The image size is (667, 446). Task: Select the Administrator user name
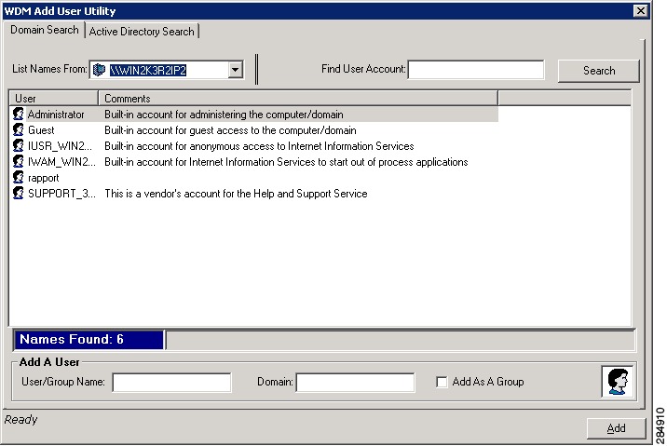click(x=56, y=115)
